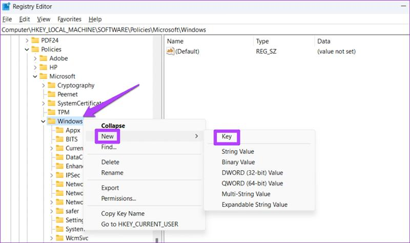Click the Data column header
Viewport: 410px width, 243px height.
pyautogui.click(x=324, y=42)
